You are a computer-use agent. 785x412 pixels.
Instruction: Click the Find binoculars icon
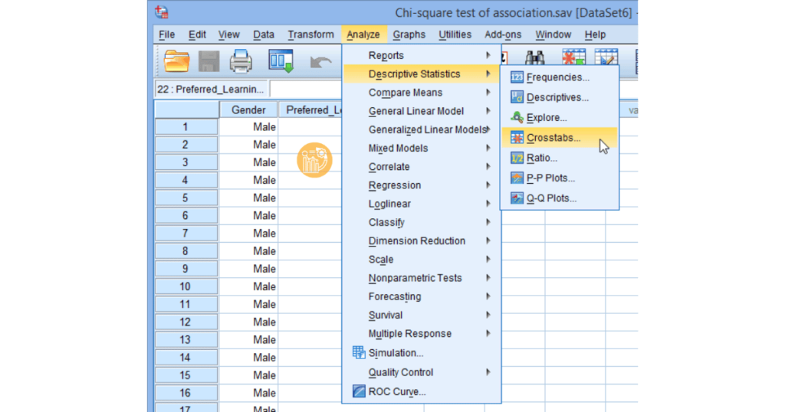click(x=534, y=59)
